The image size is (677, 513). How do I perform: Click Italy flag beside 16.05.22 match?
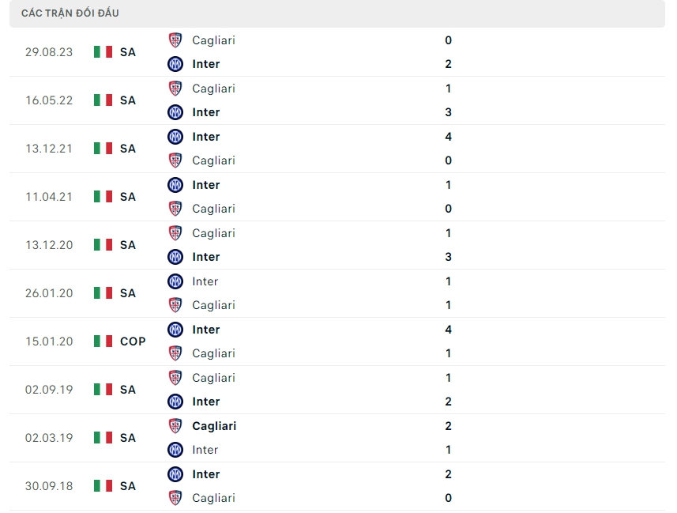(x=103, y=100)
